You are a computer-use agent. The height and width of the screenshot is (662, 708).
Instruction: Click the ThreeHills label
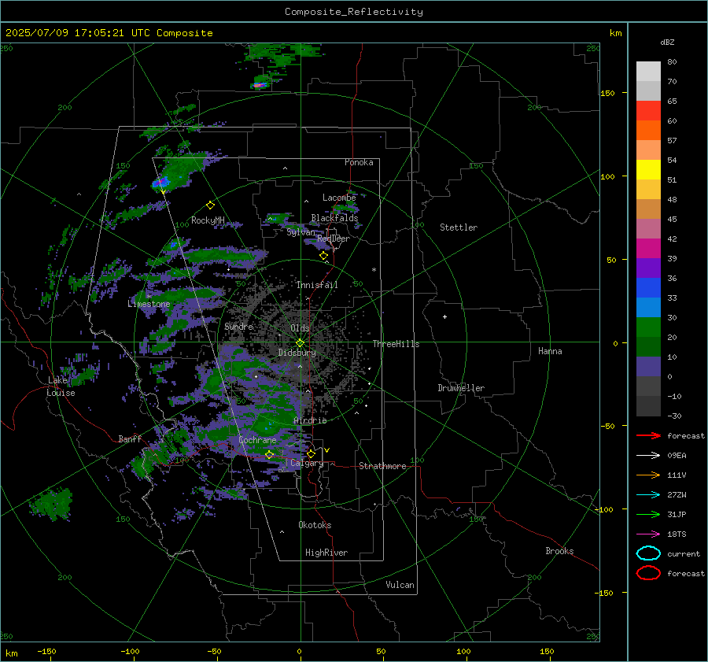click(396, 344)
